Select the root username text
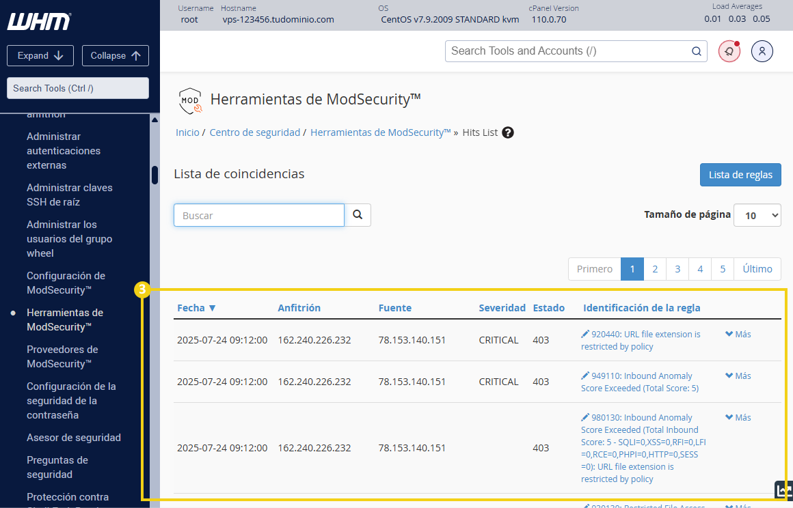 189,20
